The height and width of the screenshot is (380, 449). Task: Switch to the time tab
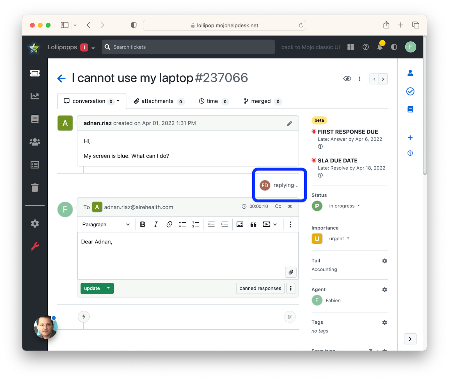point(214,101)
